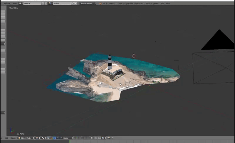Click the (1) Plane object label
The width and height of the screenshot is (235, 143).
click(20, 134)
